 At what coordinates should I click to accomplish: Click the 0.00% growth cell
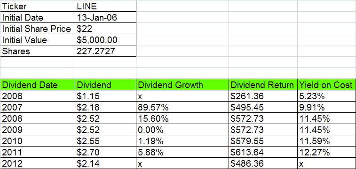point(182,130)
